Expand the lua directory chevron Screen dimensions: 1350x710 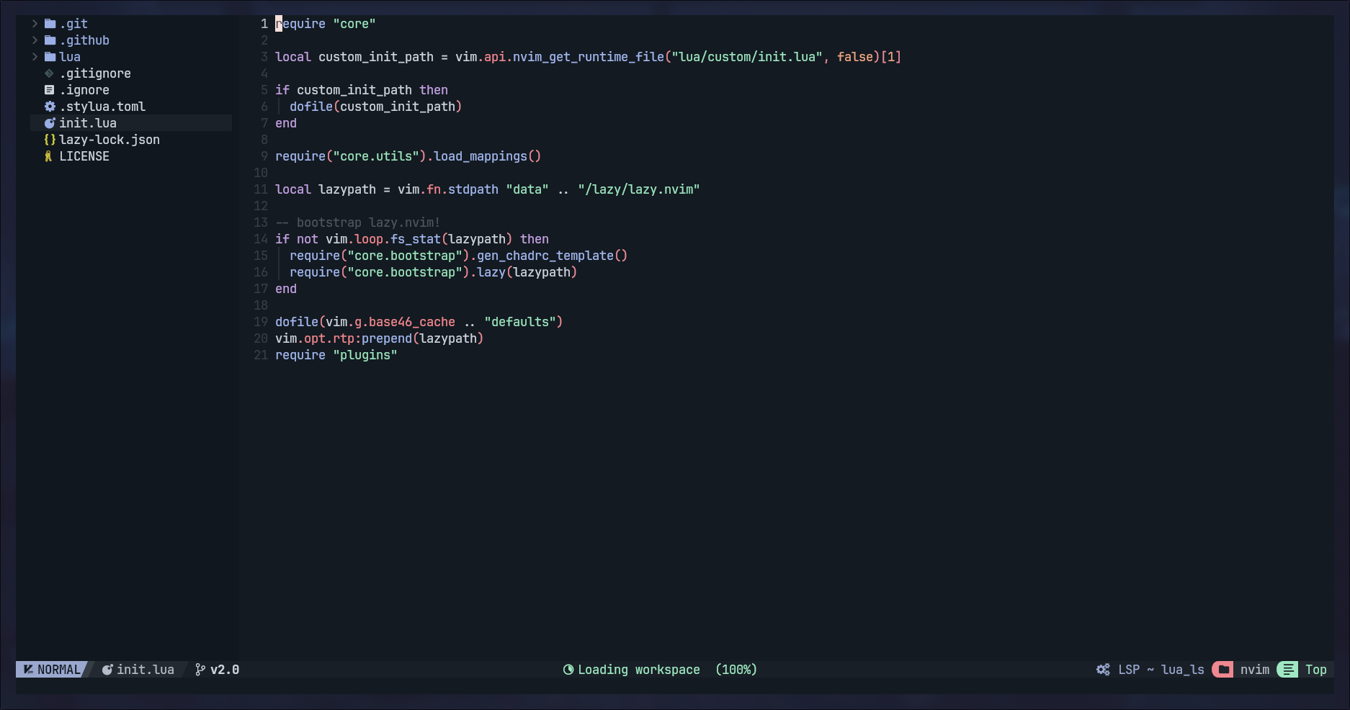pyautogui.click(x=34, y=57)
